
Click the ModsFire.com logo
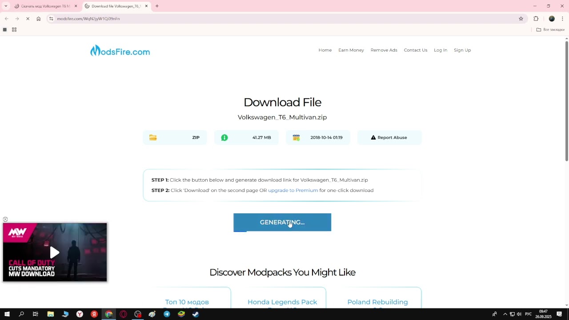point(120,51)
